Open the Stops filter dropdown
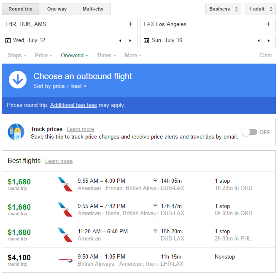 click(x=17, y=56)
